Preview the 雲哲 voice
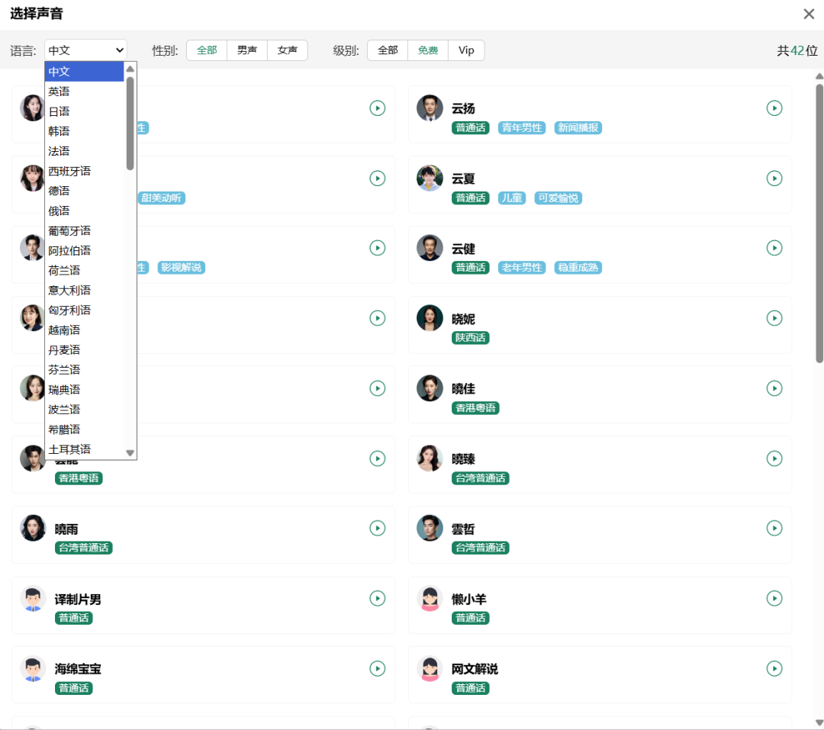Screen dimensions: 824x730 (x=774, y=528)
